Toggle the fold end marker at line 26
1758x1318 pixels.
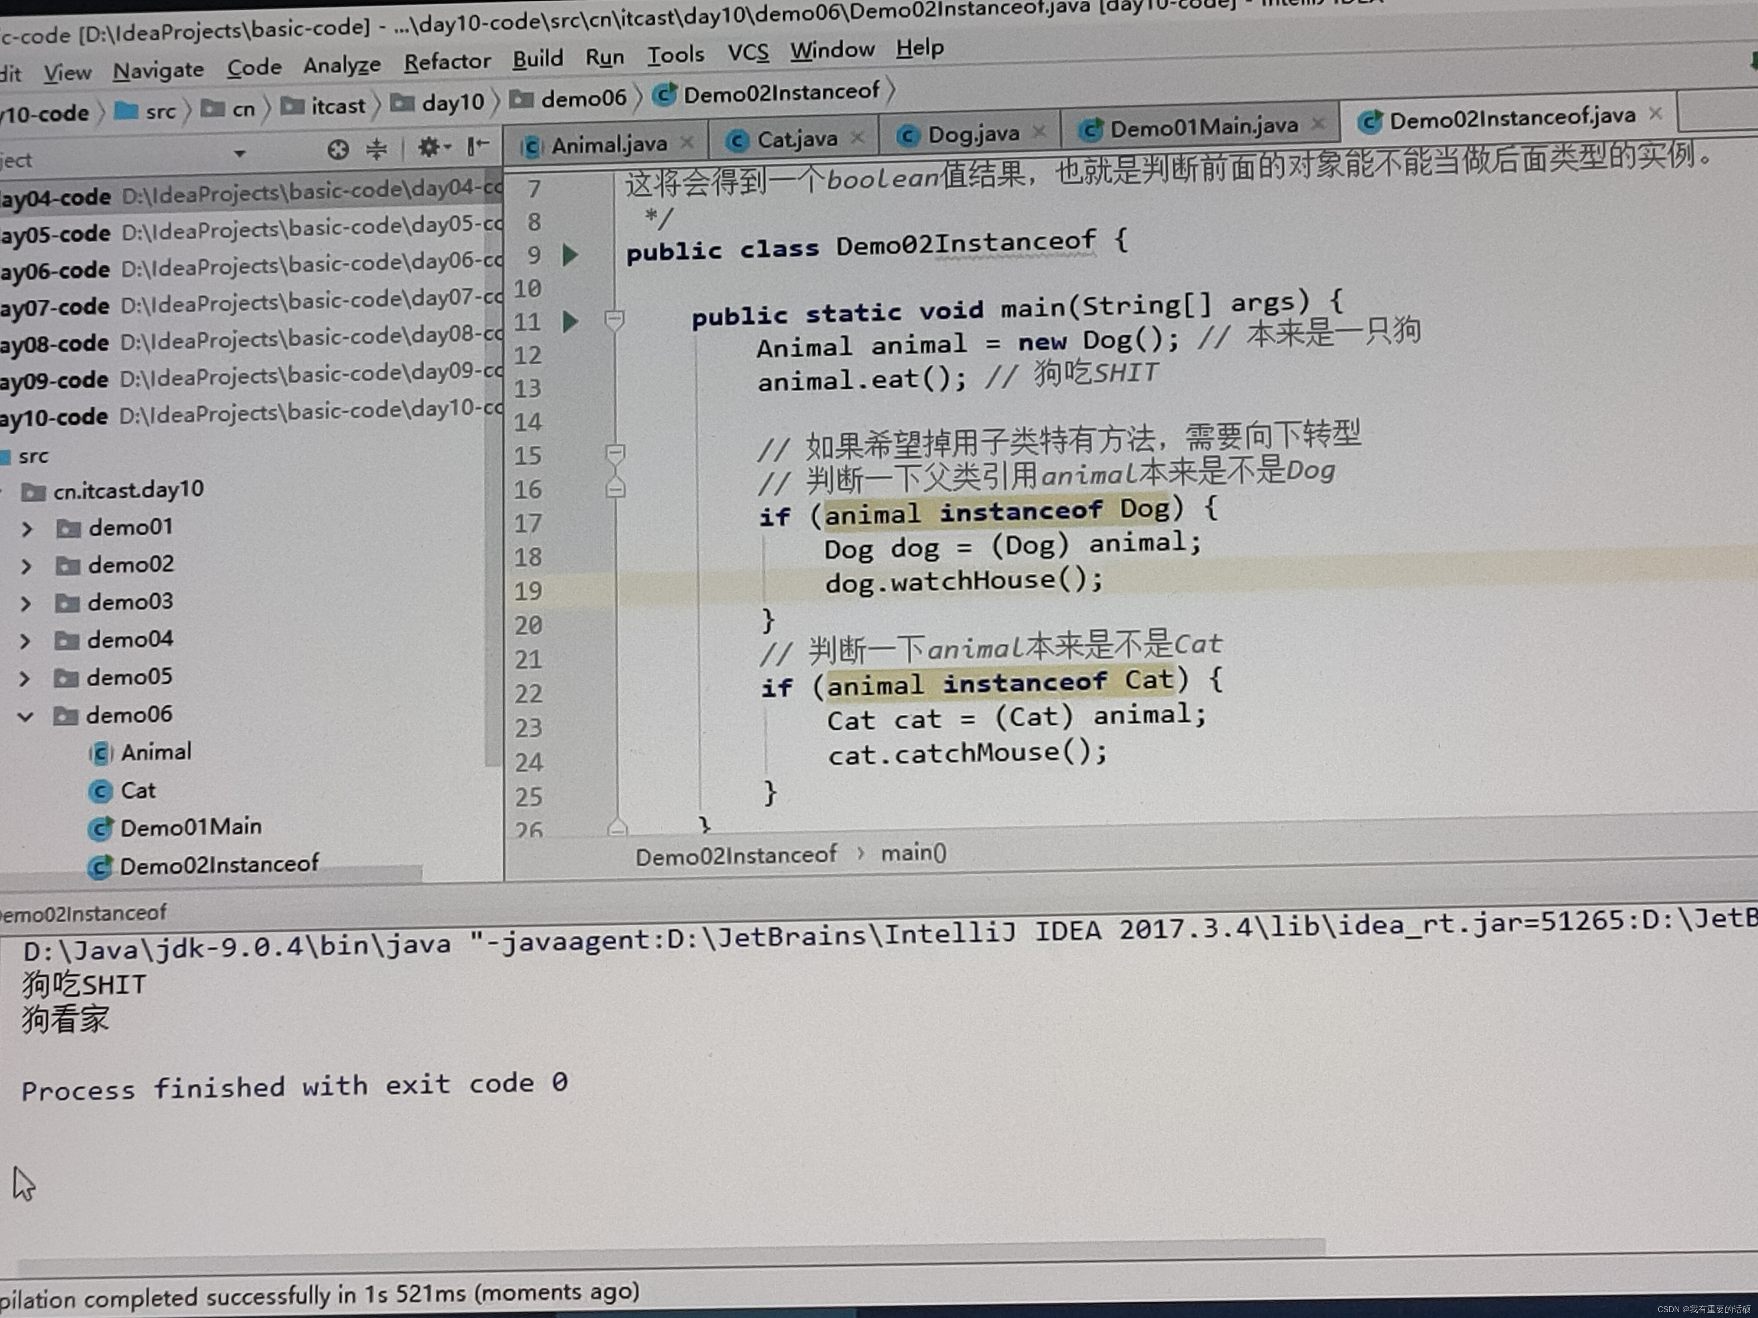pos(617,829)
